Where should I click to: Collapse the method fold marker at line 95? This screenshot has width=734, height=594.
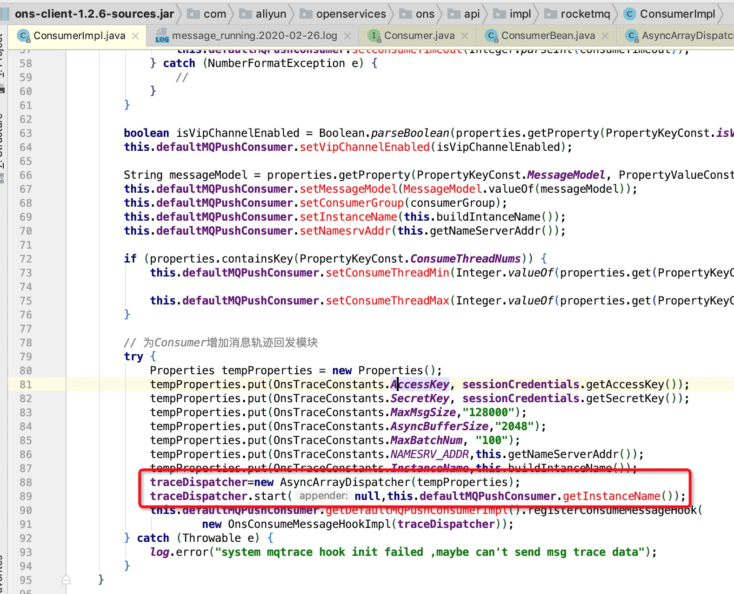coord(66,580)
